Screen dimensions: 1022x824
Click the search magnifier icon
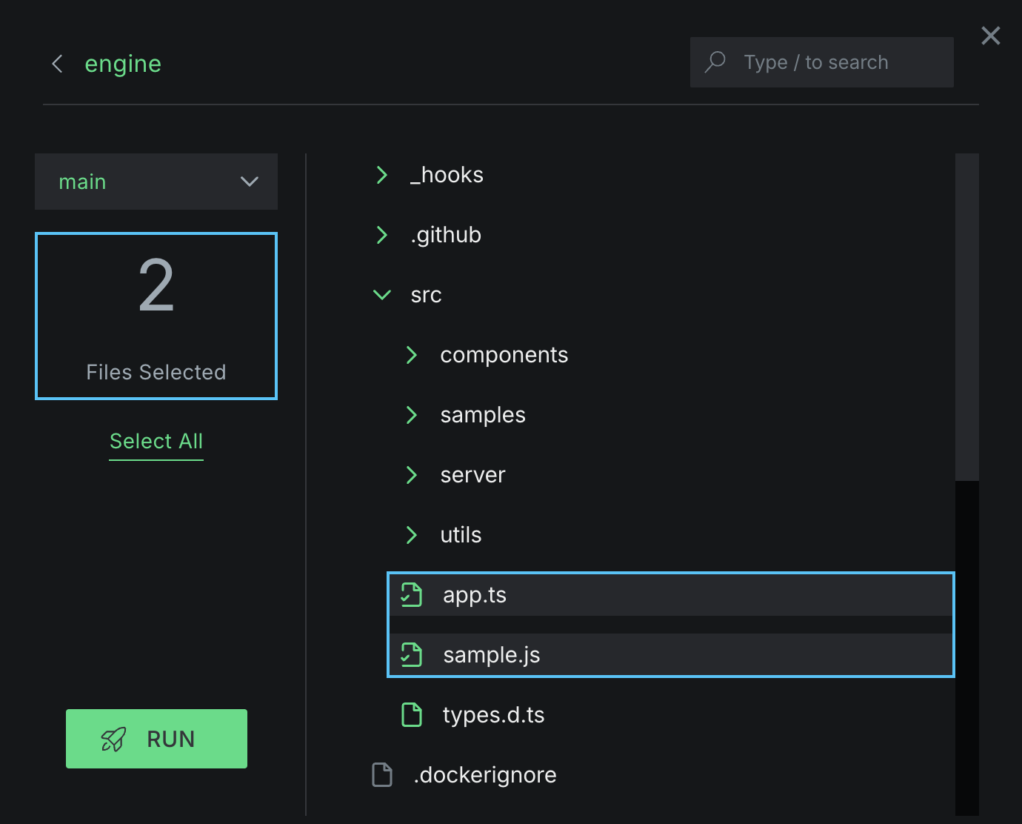(715, 62)
